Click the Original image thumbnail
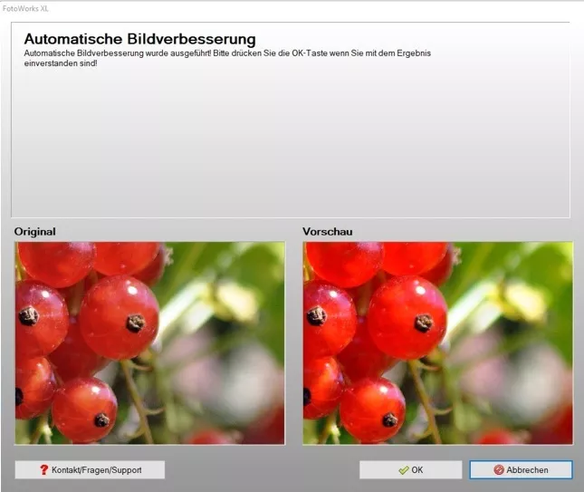Viewport: 584px width, 492px height. (x=149, y=342)
